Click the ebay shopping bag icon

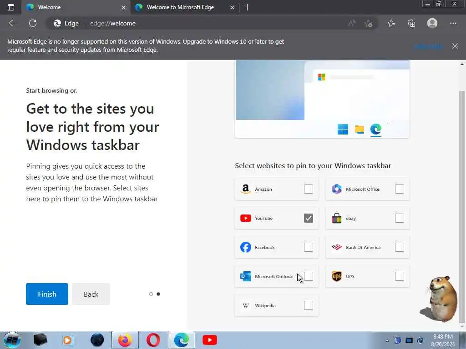click(x=336, y=218)
